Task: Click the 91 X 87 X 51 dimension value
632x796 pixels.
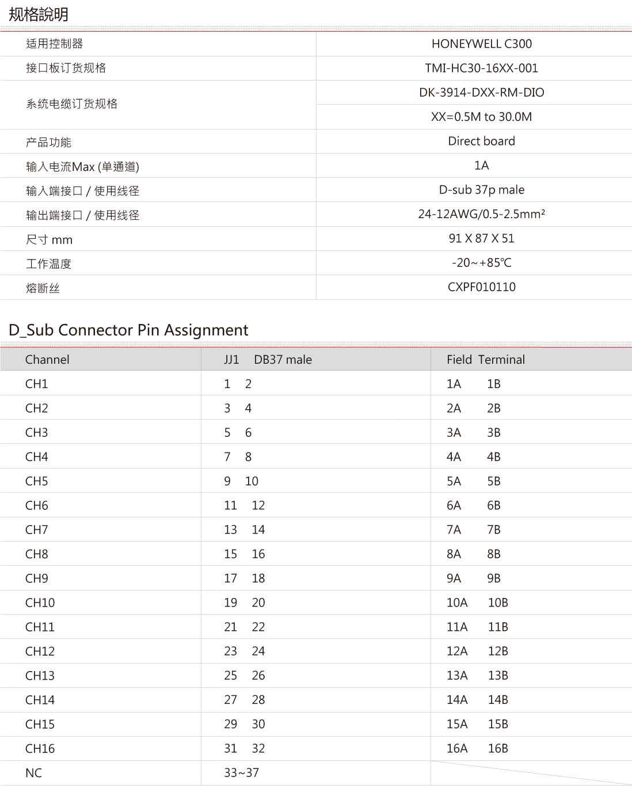Action: click(481, 238)
